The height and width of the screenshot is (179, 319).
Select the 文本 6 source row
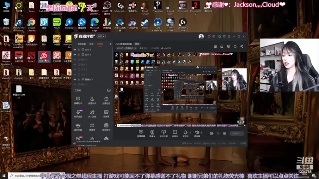[92, 54]
